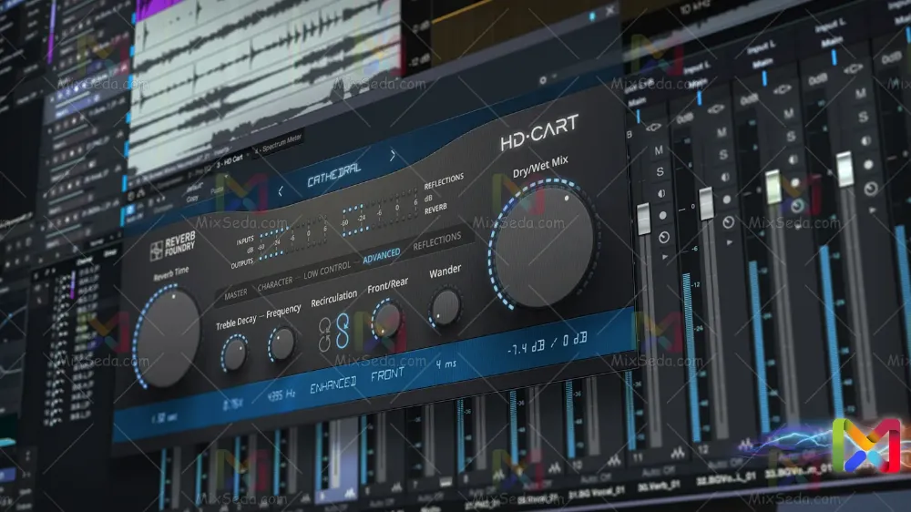The image size is (911, 512).
Task: Click the volume fader handle on channel 12
Action: click(x=705, y=202)
